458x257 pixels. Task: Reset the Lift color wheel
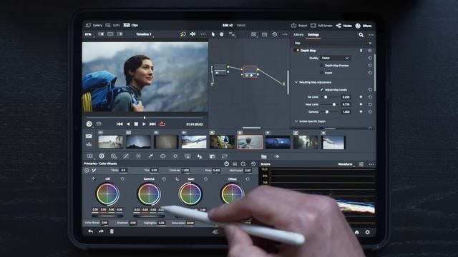pyautogui.click(x=122, y=179)
